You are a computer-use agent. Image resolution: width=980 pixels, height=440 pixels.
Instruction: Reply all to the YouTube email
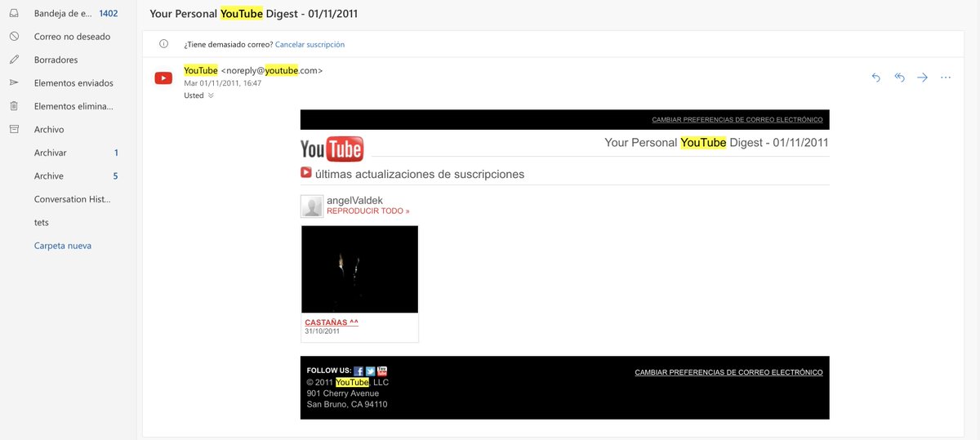click(899, 78)
